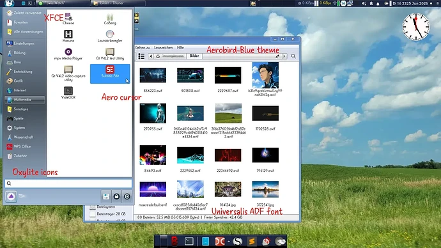
Task: Switch to Bilder - Thunar taskbar button
Action: pos(118,3)
